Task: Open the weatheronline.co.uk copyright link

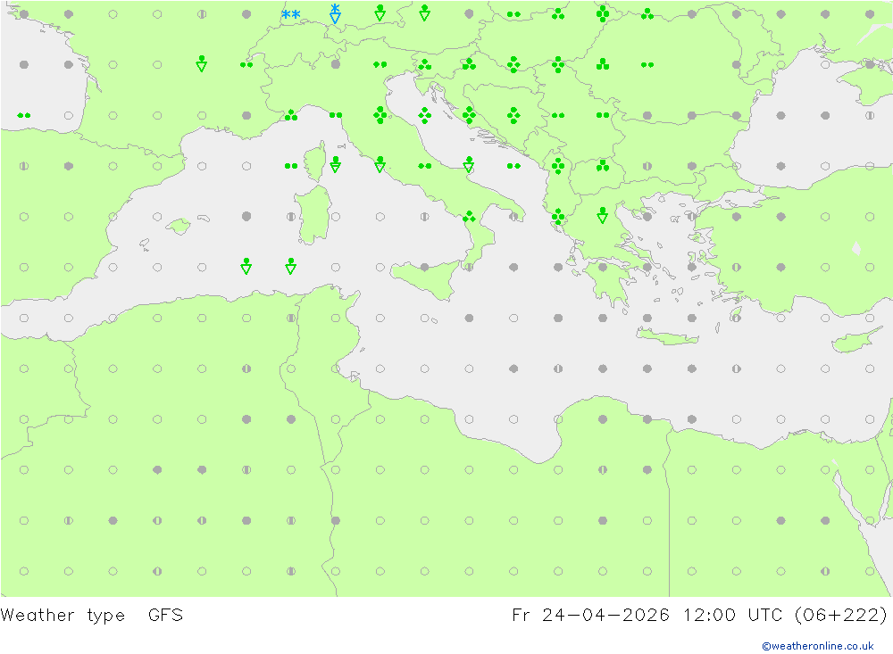Action: [x=818, y=646]
